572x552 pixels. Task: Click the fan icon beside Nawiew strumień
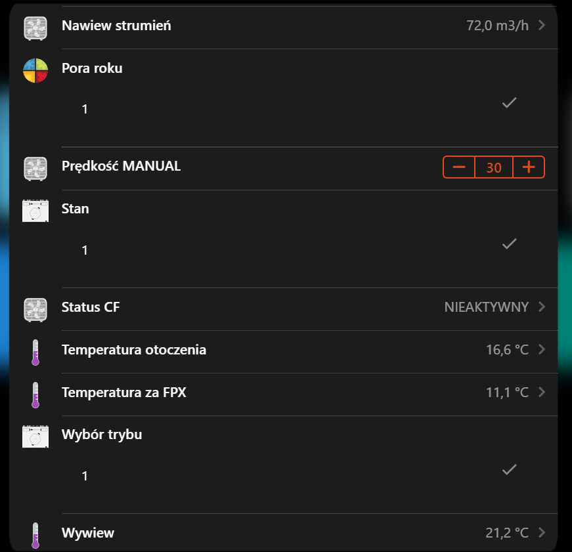tap(35, 28)
